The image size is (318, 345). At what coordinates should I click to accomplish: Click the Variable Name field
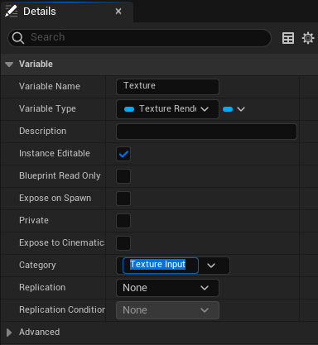pyautogui.click(x=167, y=87)
